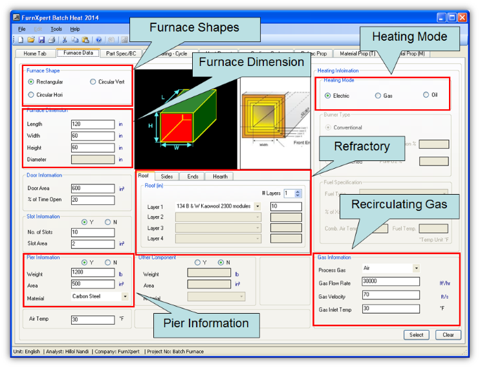Viewport: 480px width, 368px height.
Task: Open the Tools menu
Action: [x=56, y=29]
